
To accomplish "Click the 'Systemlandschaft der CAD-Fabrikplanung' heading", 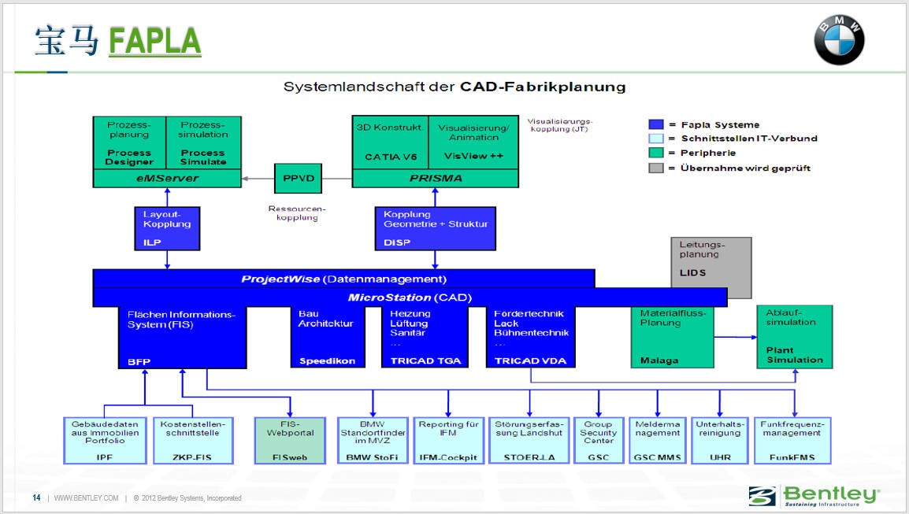I will pos(454,87).
